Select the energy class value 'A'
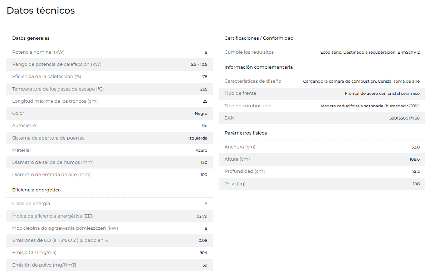Image resolution: width=430 pixels, height=278 pixels. coord(206,204)
